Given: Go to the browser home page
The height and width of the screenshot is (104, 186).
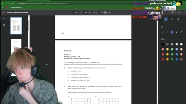Looking at the screenshot, I should [x=13, y=3].
